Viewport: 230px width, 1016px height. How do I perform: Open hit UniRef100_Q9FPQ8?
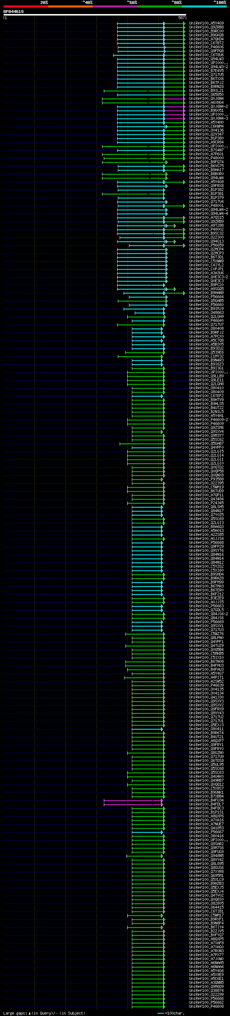click(x=206, y=51)
